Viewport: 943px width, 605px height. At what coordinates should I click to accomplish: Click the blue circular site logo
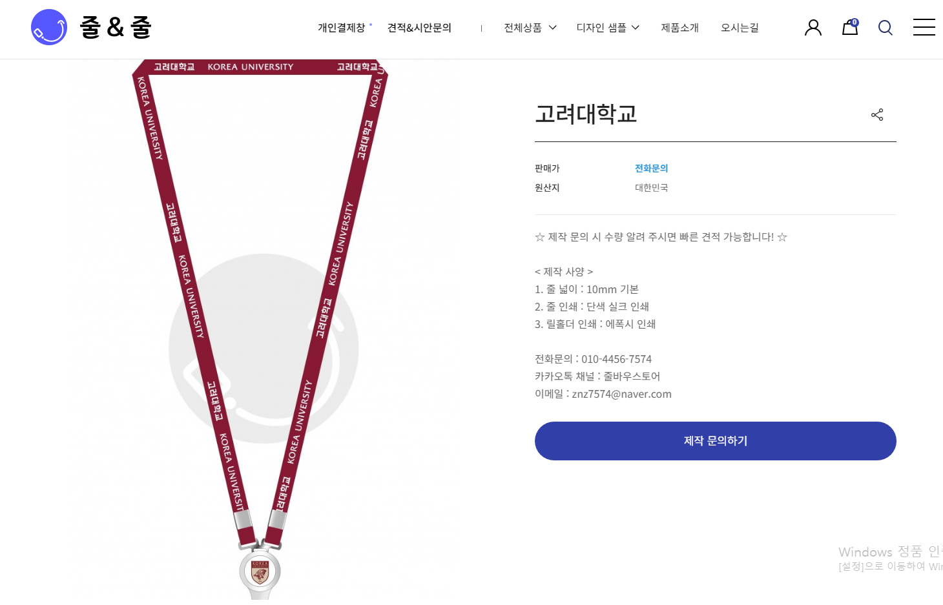(49, 27)
